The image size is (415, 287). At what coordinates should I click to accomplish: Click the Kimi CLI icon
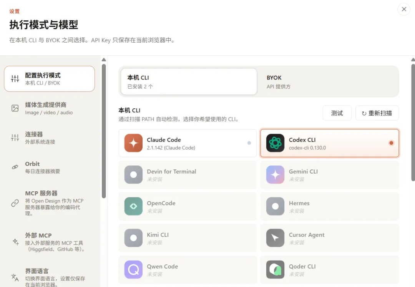[x=133, y=238]
